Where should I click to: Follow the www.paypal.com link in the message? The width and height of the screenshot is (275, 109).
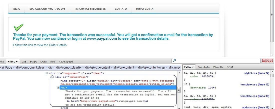102,39
